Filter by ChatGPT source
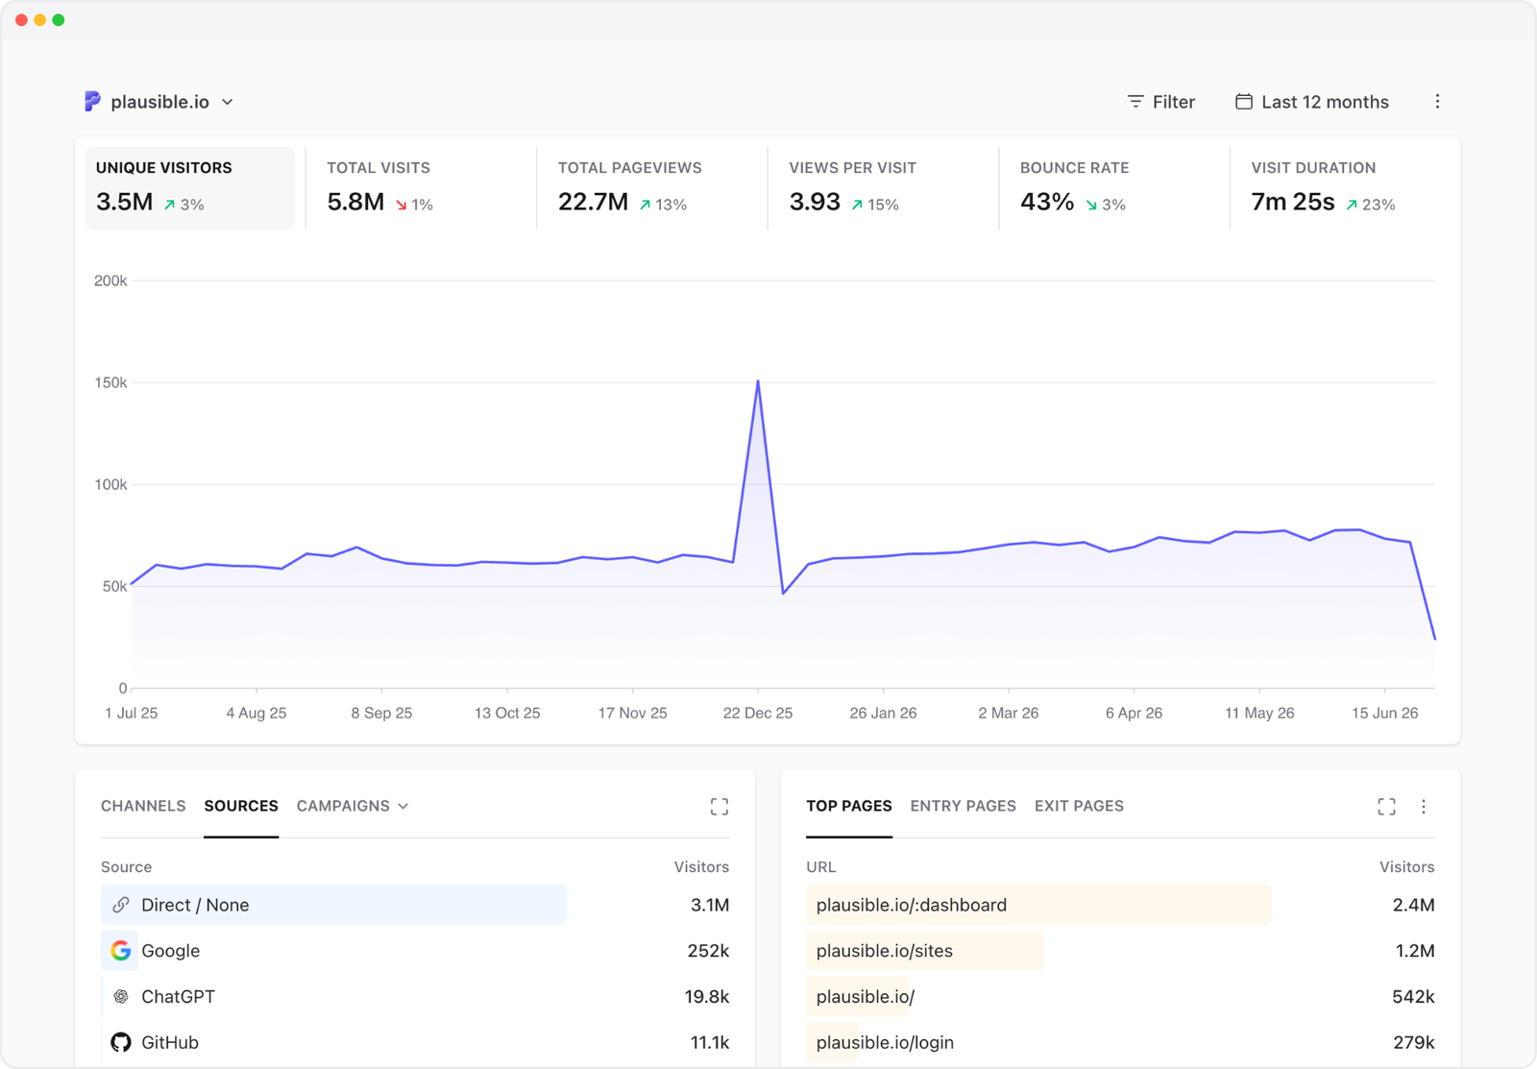 tap(415, 997)
